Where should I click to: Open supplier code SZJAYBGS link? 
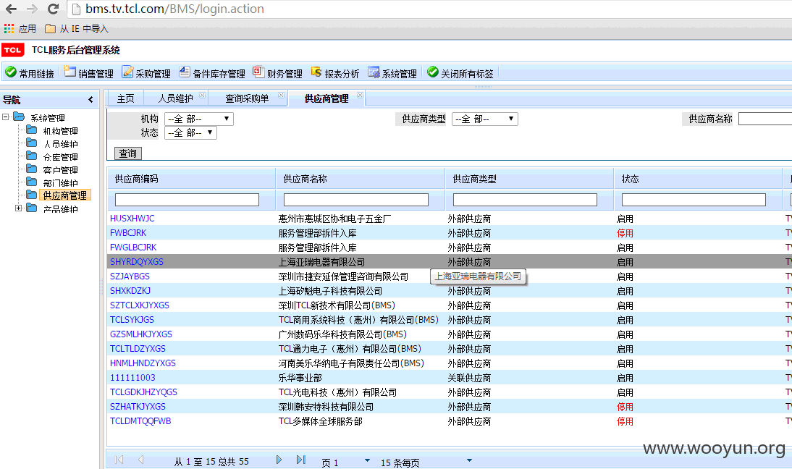tap(130, 276)
